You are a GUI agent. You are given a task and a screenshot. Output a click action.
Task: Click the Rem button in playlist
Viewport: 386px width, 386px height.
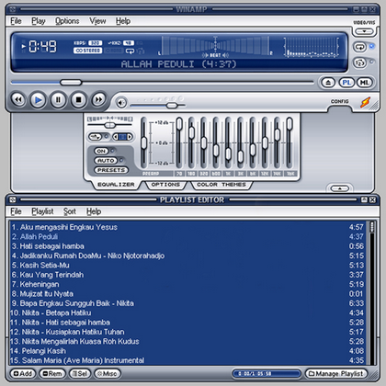coord(52,373)
